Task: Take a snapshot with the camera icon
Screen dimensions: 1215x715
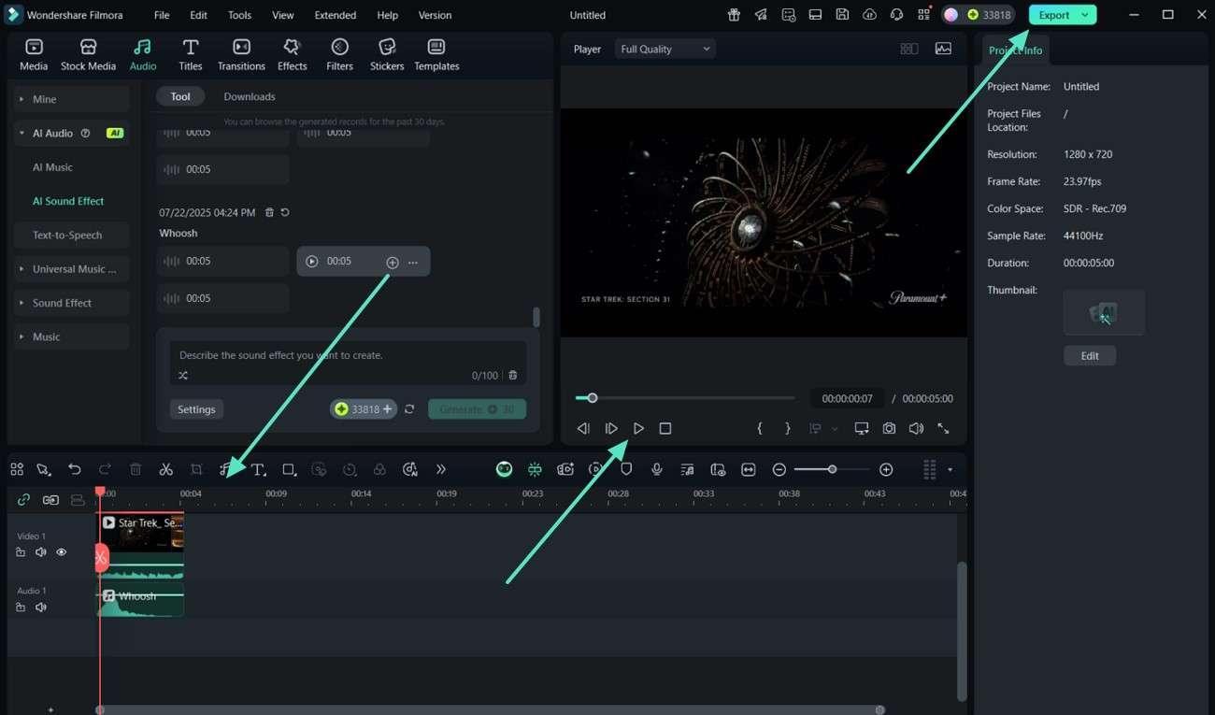Action: point(889,428)
